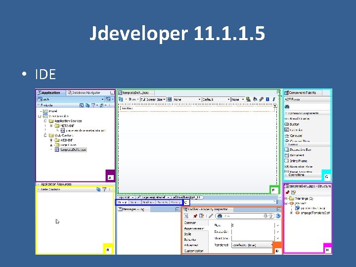
Task: Click the Italic icon in editor toolbar
Action: point(274,99)
